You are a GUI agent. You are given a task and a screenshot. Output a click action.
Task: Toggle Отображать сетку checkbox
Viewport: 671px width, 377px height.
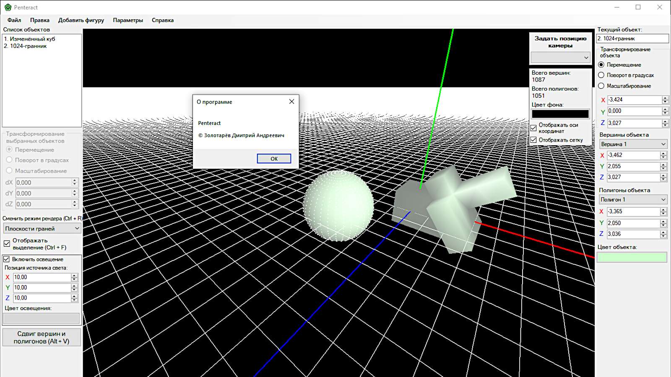coord(534,140)
